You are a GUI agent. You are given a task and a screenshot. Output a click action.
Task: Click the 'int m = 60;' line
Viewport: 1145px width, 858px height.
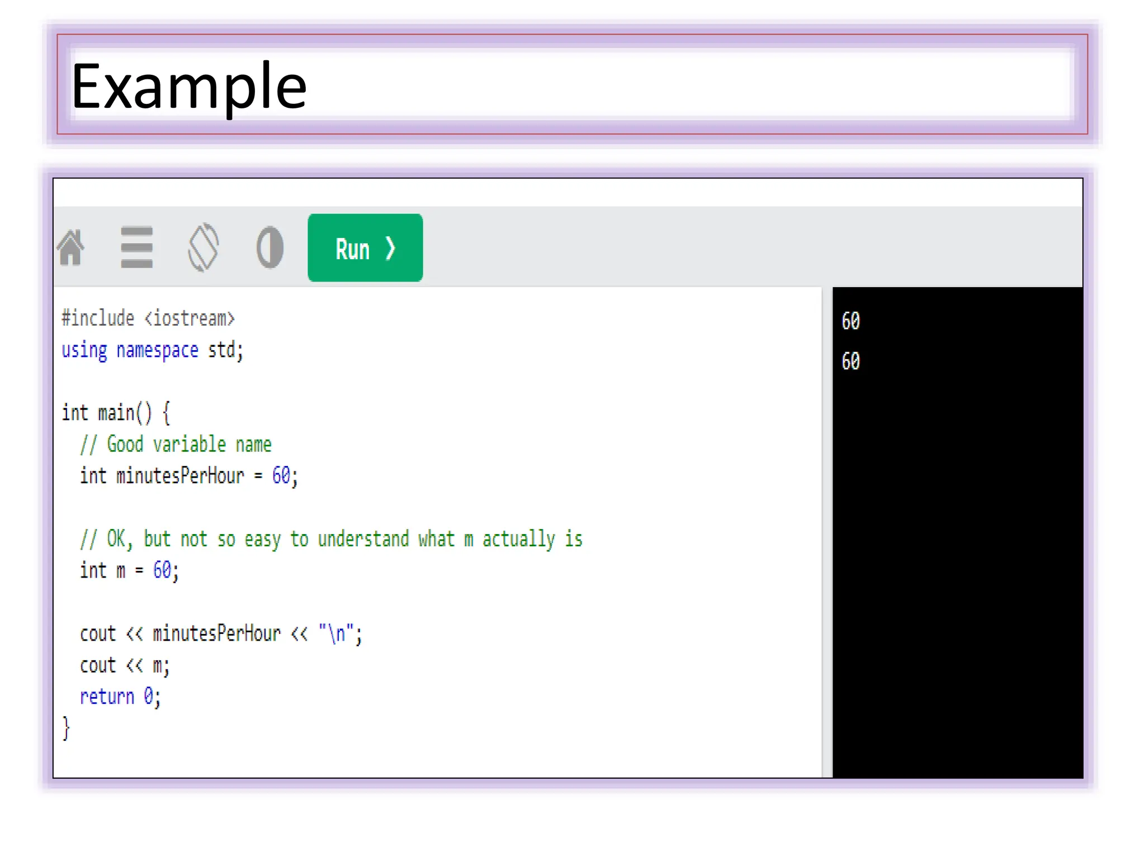click(x=129, y=571)
